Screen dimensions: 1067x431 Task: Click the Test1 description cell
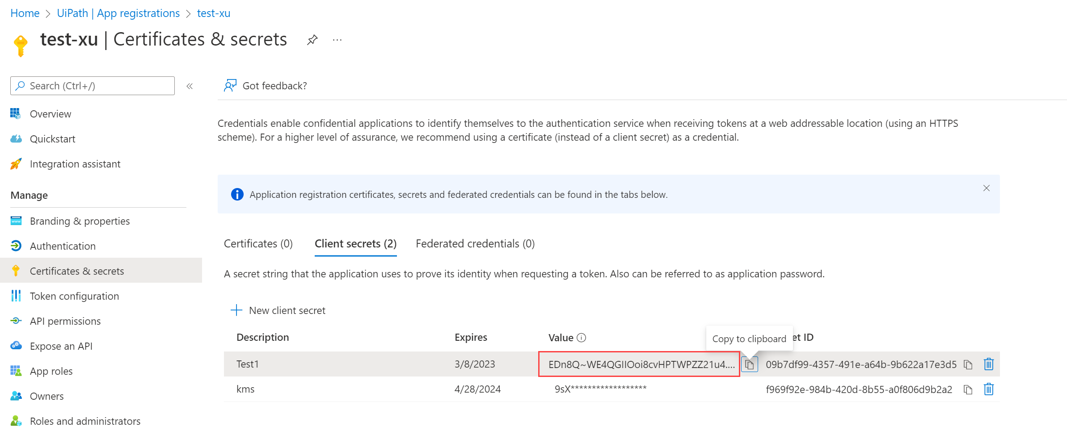click(x=248, y=364)
